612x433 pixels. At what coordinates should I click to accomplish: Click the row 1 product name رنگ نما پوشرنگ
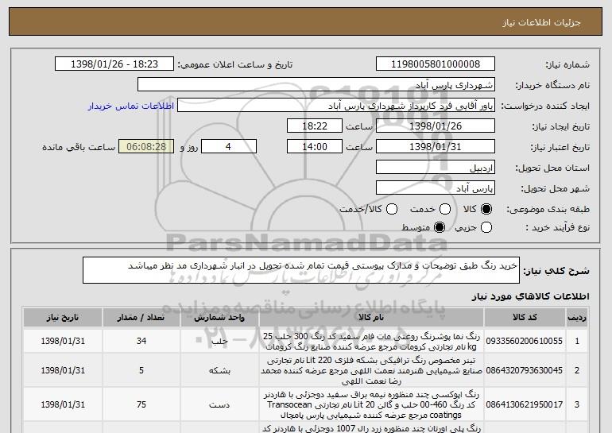371,342
